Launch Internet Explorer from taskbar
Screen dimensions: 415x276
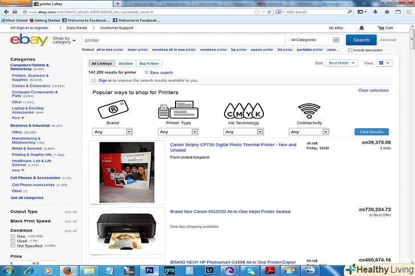(x=29, y=271)
